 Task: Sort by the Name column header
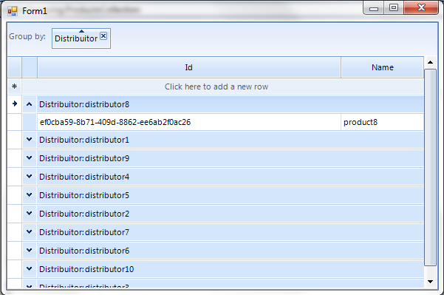(x=382, y=67)
